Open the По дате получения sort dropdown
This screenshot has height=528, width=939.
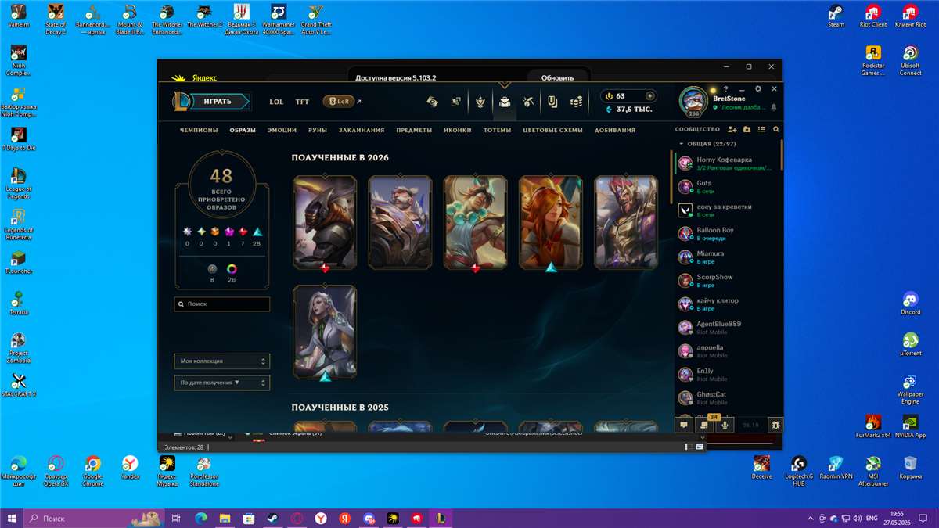222,383
